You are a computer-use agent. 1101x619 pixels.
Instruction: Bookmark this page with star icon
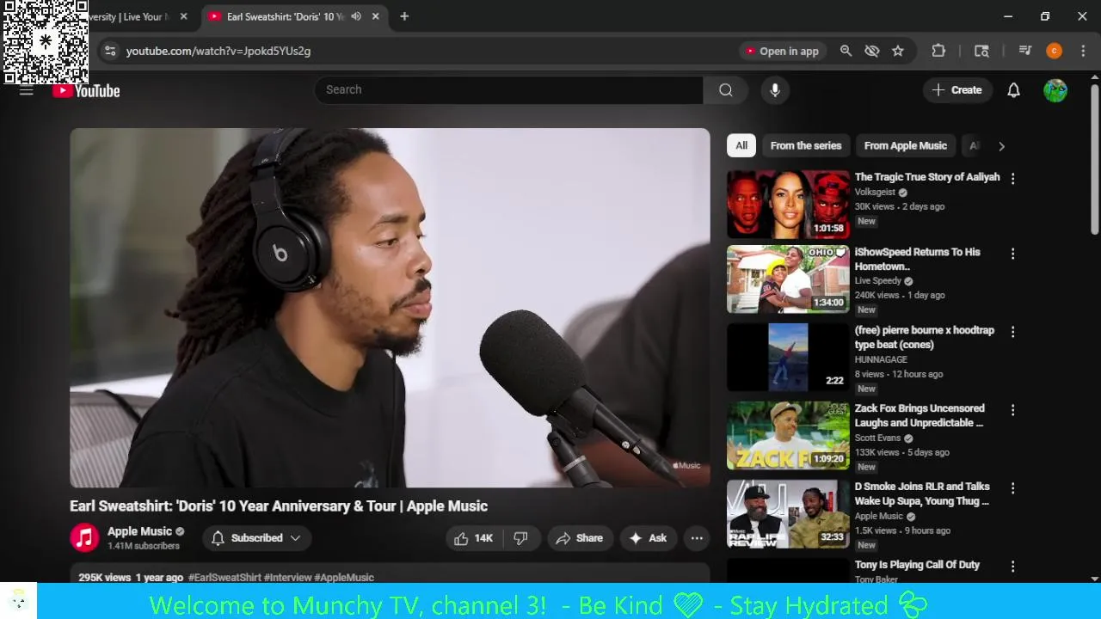(898, 51)
